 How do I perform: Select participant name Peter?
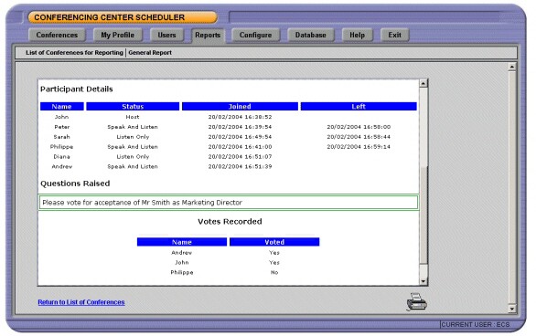(62, 127)
